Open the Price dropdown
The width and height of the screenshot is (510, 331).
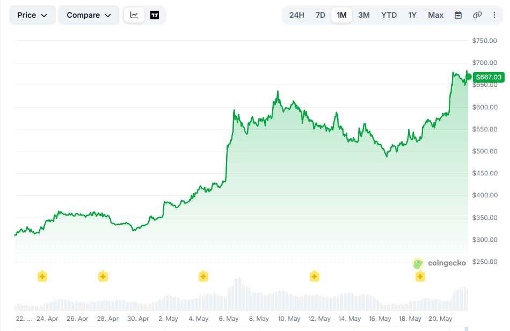32,15
